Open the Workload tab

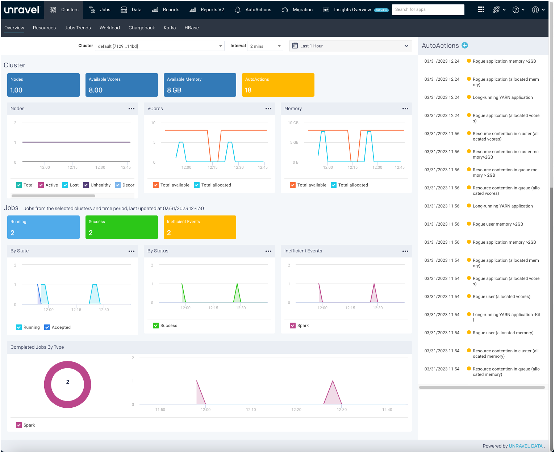point(110,28)
